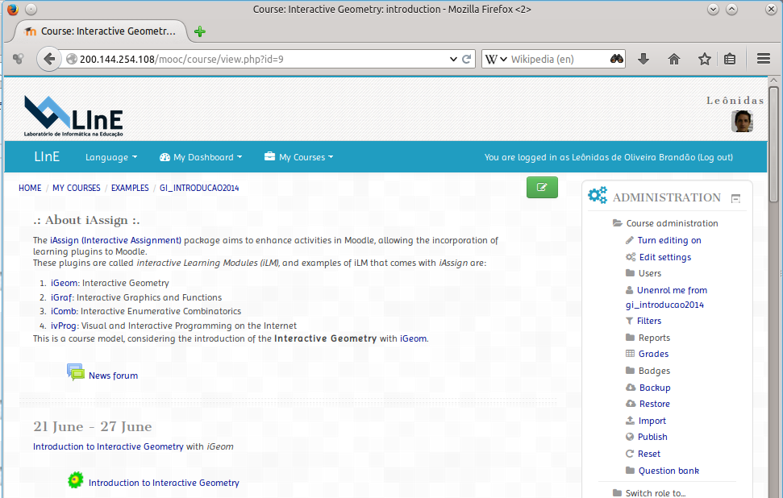Reload the page with the refresh icon
Image resolution: width=783 pixels, height=498 pixels.
(466, 59)
